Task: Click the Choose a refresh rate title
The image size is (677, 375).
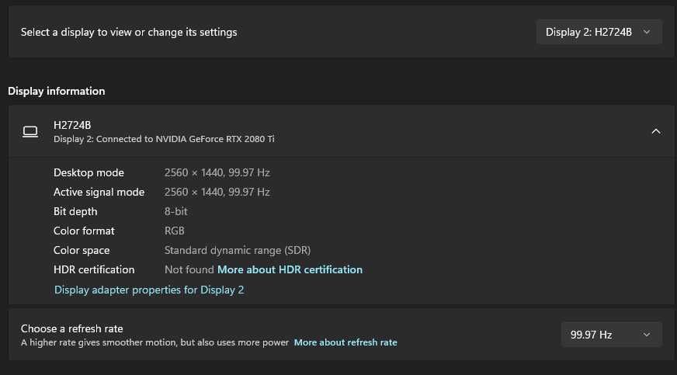Action: point(72,328)
